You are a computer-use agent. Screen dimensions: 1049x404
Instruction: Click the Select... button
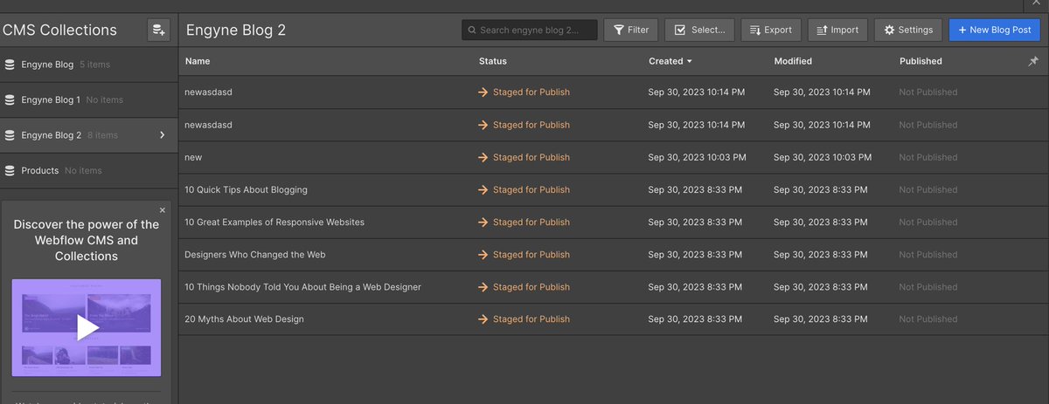coord(699,30)
